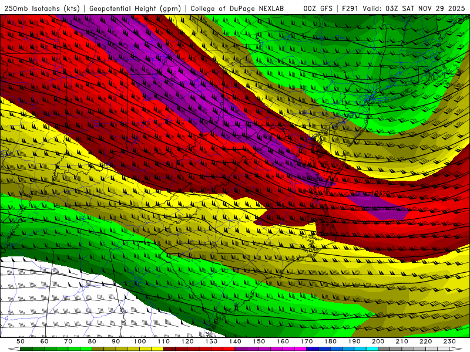The height and width of the screenshot is (352, 470).
Task: Click the "00Z GFS" model run label
Action: click(318, 8)
